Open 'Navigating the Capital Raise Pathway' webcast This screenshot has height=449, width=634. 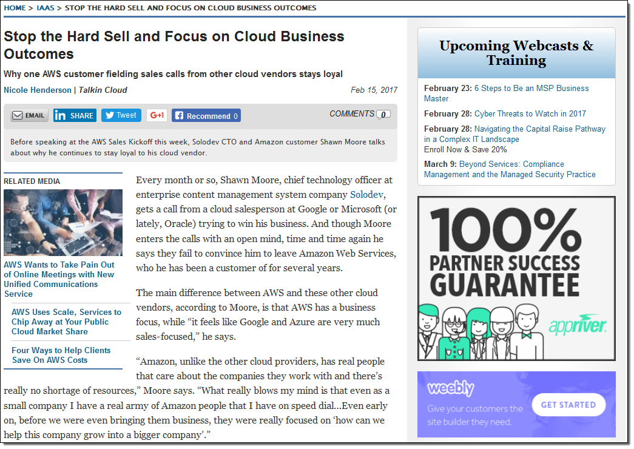[x=514, y=134]
